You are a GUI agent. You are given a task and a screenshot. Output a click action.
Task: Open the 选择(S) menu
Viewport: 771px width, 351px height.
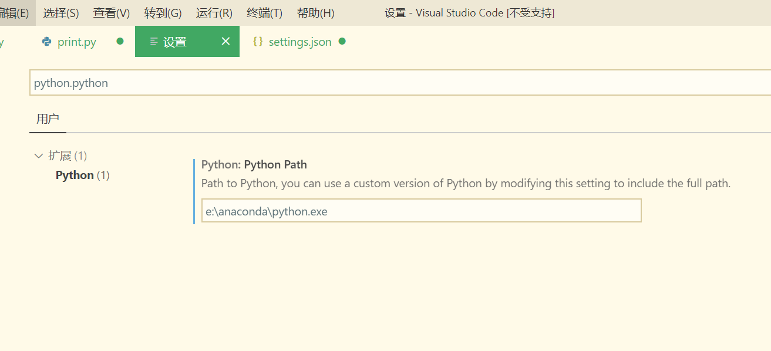point(60,12)
